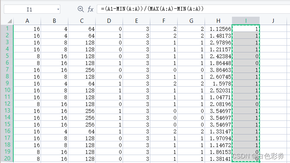Select row 20 header
This screenshot has height=163, width=290.
[x=7, y=158]
